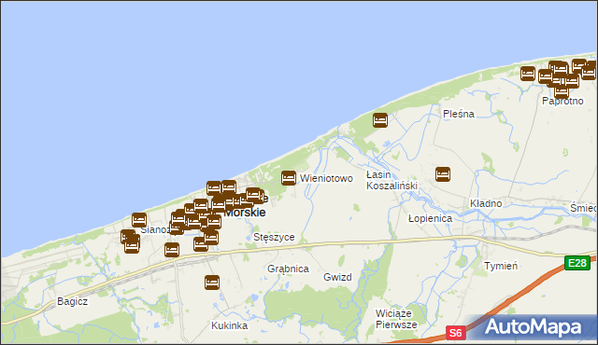This screenshot has height=345, width=598.
Task: Click the Paprotno place label
Action: (562, 101)
